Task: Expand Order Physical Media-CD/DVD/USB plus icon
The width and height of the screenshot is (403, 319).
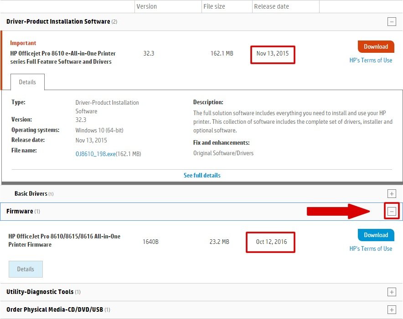Action: [x=391, y=310]
